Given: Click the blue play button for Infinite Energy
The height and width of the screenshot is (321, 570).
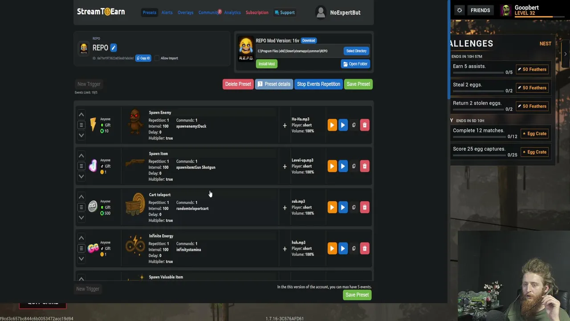Looking at the screenshot, I should (343, 248).
